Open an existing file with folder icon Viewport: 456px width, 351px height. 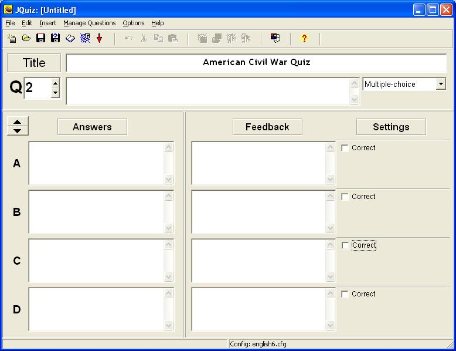coord(26,38)
